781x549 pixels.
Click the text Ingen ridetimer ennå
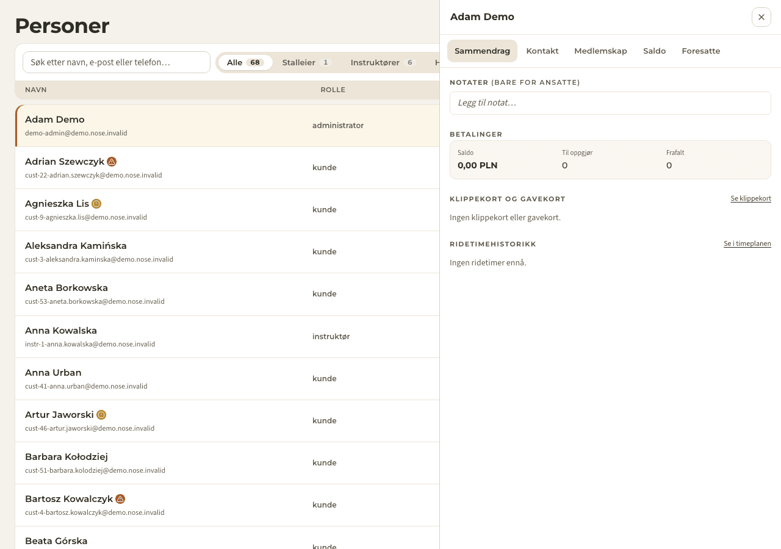pyautogui.click(x=488, y=263)
